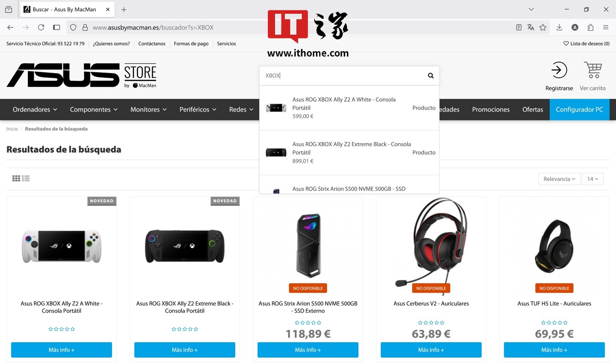Viewport: 616px width, 364px height.
Task: Select ROG XBOX Ally Z2 A White suggestion
Action: [x=349, y=108]
